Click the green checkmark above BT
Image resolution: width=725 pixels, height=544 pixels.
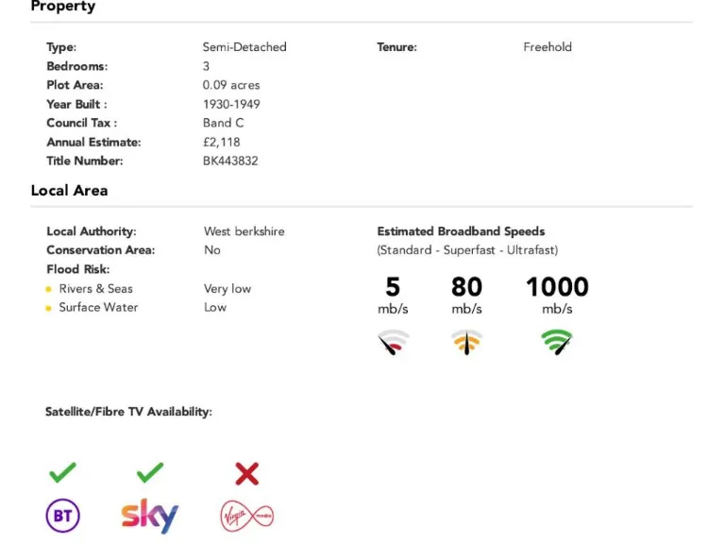click(x=63, y=472)
